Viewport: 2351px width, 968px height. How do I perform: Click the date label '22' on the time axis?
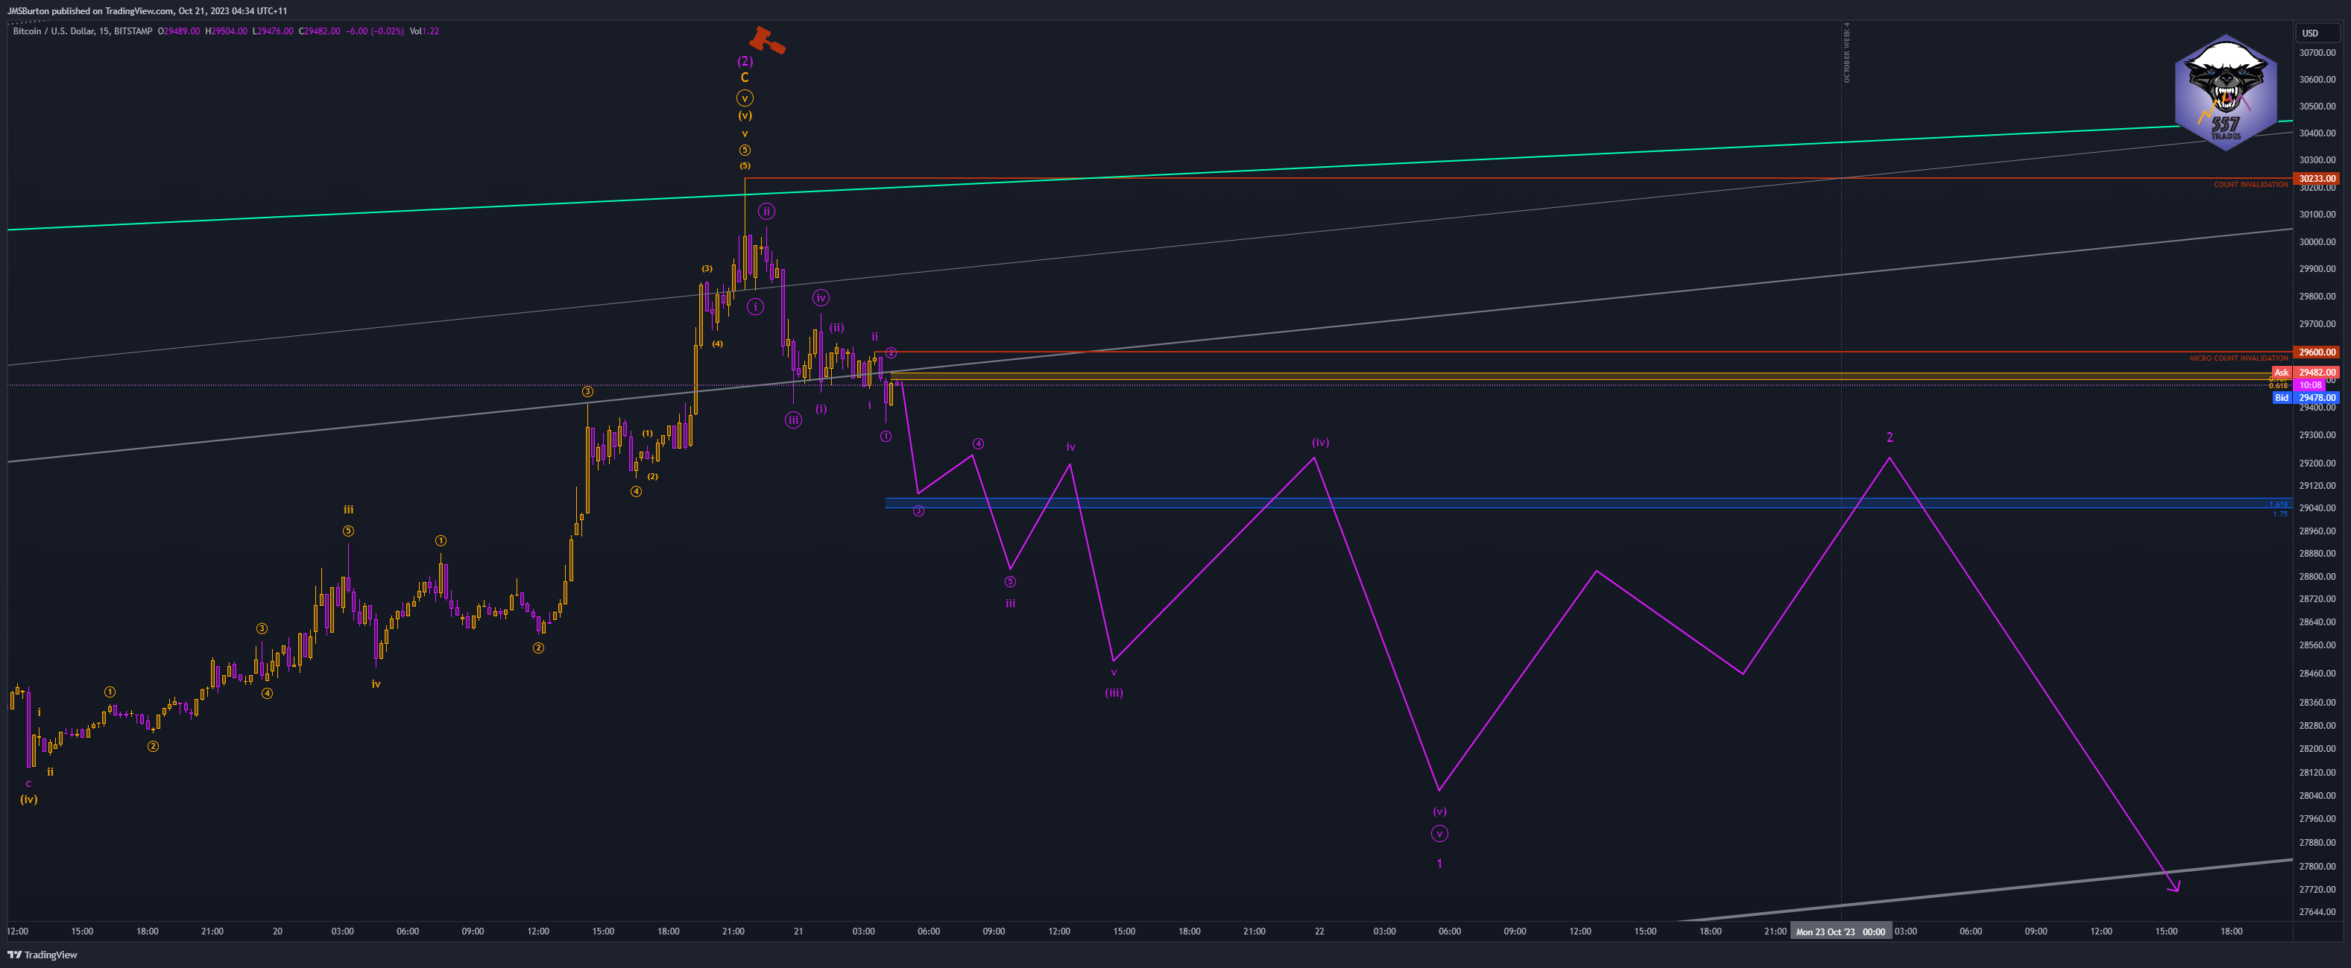1319,931
